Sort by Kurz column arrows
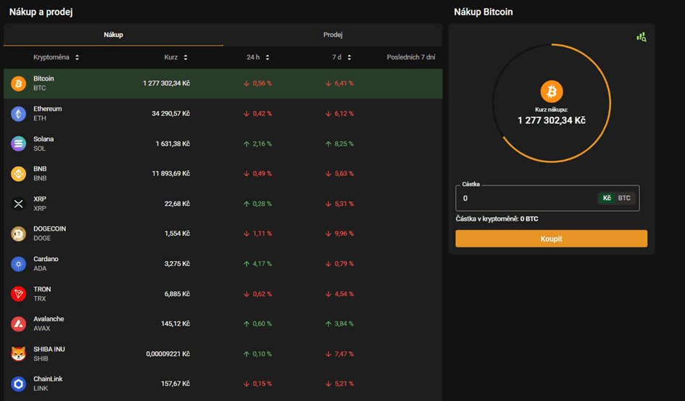Viewport: 685px width, 401px height. coord(186,57)
